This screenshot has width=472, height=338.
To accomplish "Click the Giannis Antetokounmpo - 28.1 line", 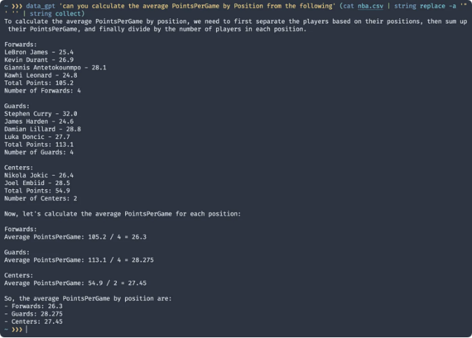I will (55, 68).
